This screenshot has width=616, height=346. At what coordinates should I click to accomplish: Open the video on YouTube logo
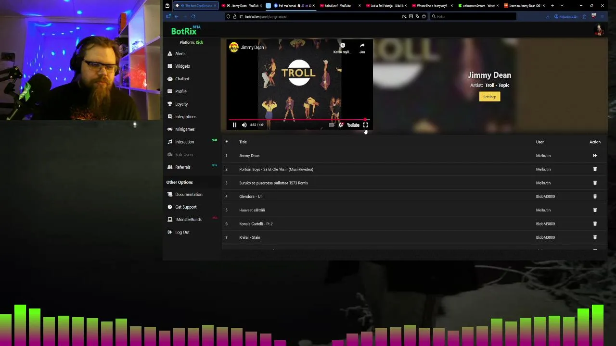pyautogui.click(x=353, y=125)
